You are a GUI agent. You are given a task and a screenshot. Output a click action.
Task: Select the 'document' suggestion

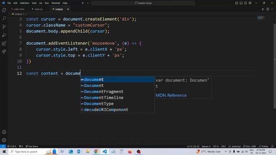[x=117, y=79]
